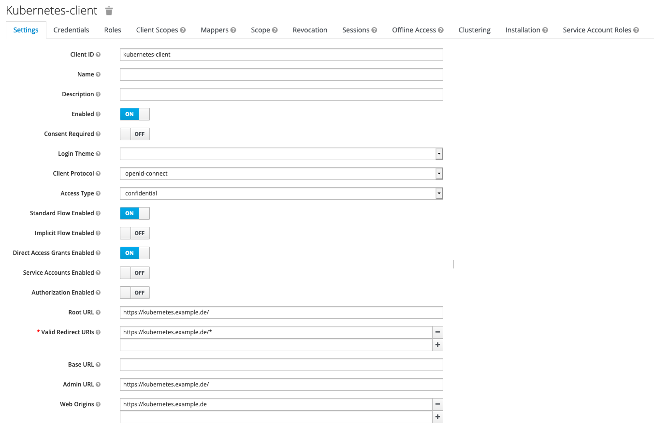
Task: Remove the kubernetes.example.de web origin with minus
Action: [437, 404]
